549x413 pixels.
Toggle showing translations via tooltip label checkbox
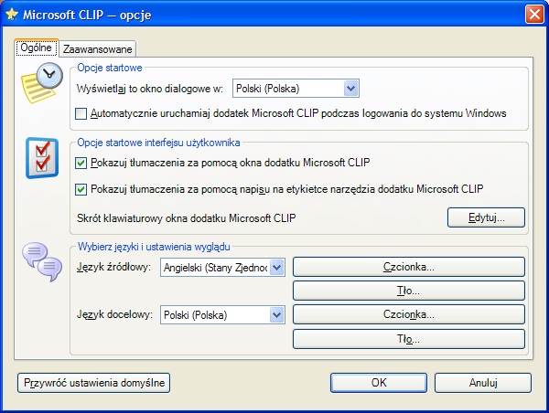point(81,189)
